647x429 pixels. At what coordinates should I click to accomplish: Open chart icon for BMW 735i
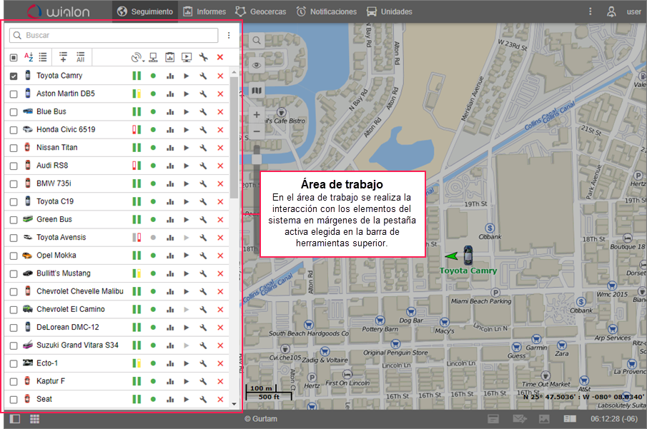tap(170, 183)
